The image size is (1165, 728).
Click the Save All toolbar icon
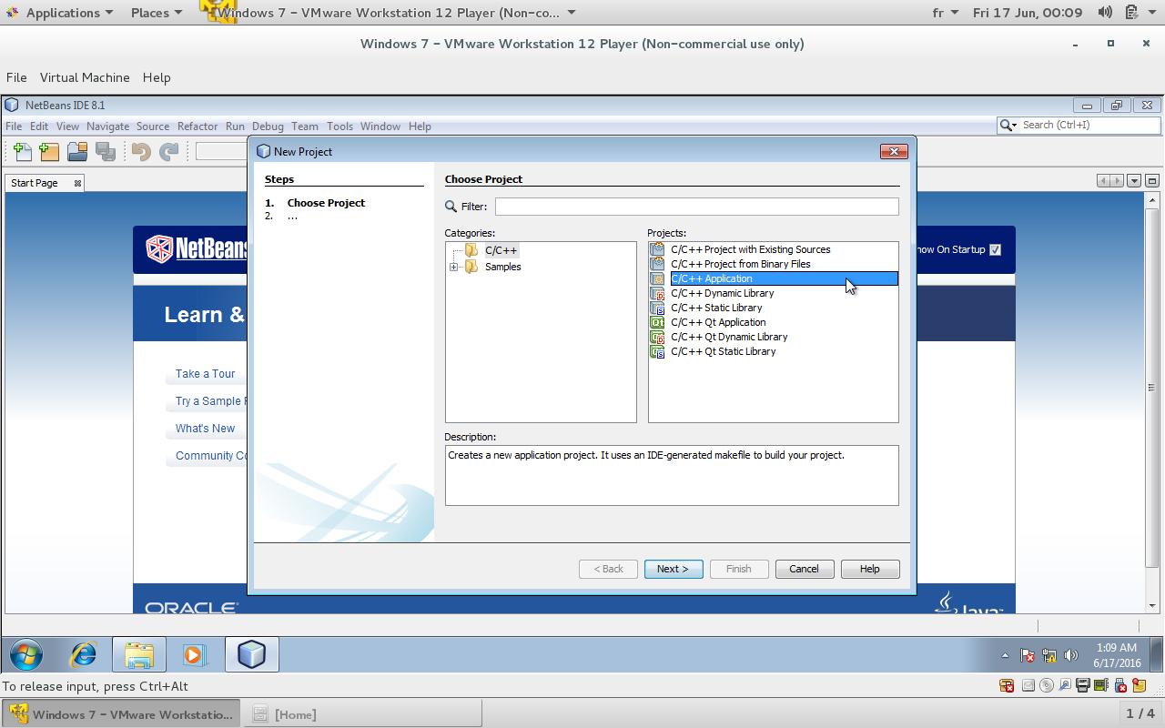pyautogui.click(x=106, y=152)
